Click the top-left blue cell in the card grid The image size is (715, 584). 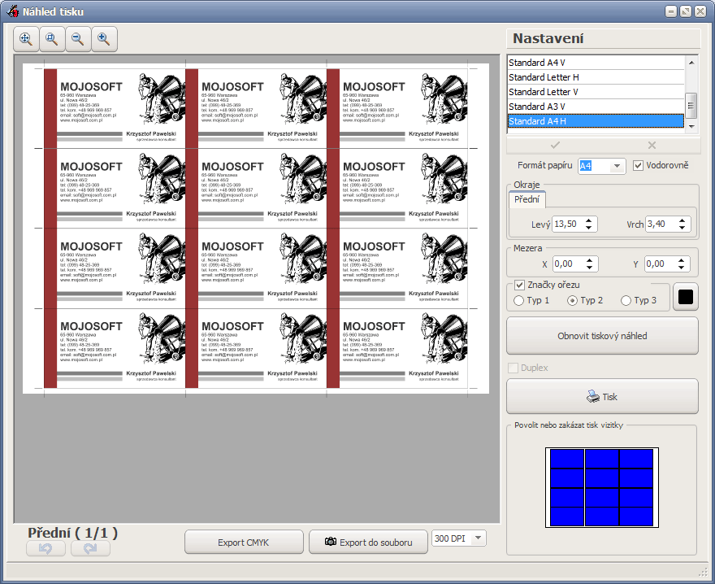point(567,459)
